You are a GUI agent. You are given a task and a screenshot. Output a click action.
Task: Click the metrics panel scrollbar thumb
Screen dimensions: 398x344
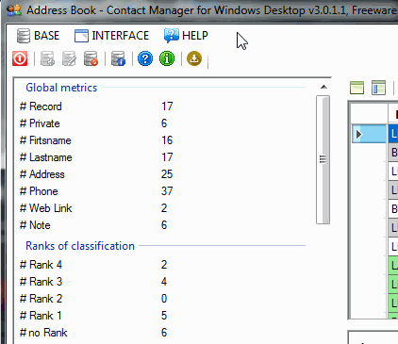coord(323,159)
